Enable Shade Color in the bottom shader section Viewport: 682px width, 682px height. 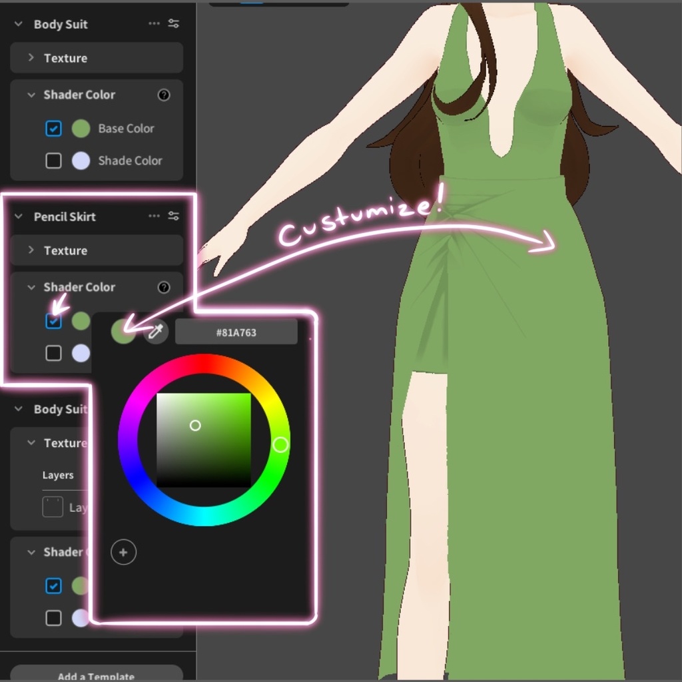(x=53, y=618)
